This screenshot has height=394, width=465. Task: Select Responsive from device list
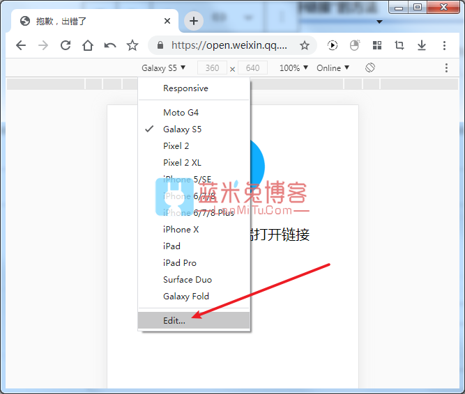pos(194,88)
